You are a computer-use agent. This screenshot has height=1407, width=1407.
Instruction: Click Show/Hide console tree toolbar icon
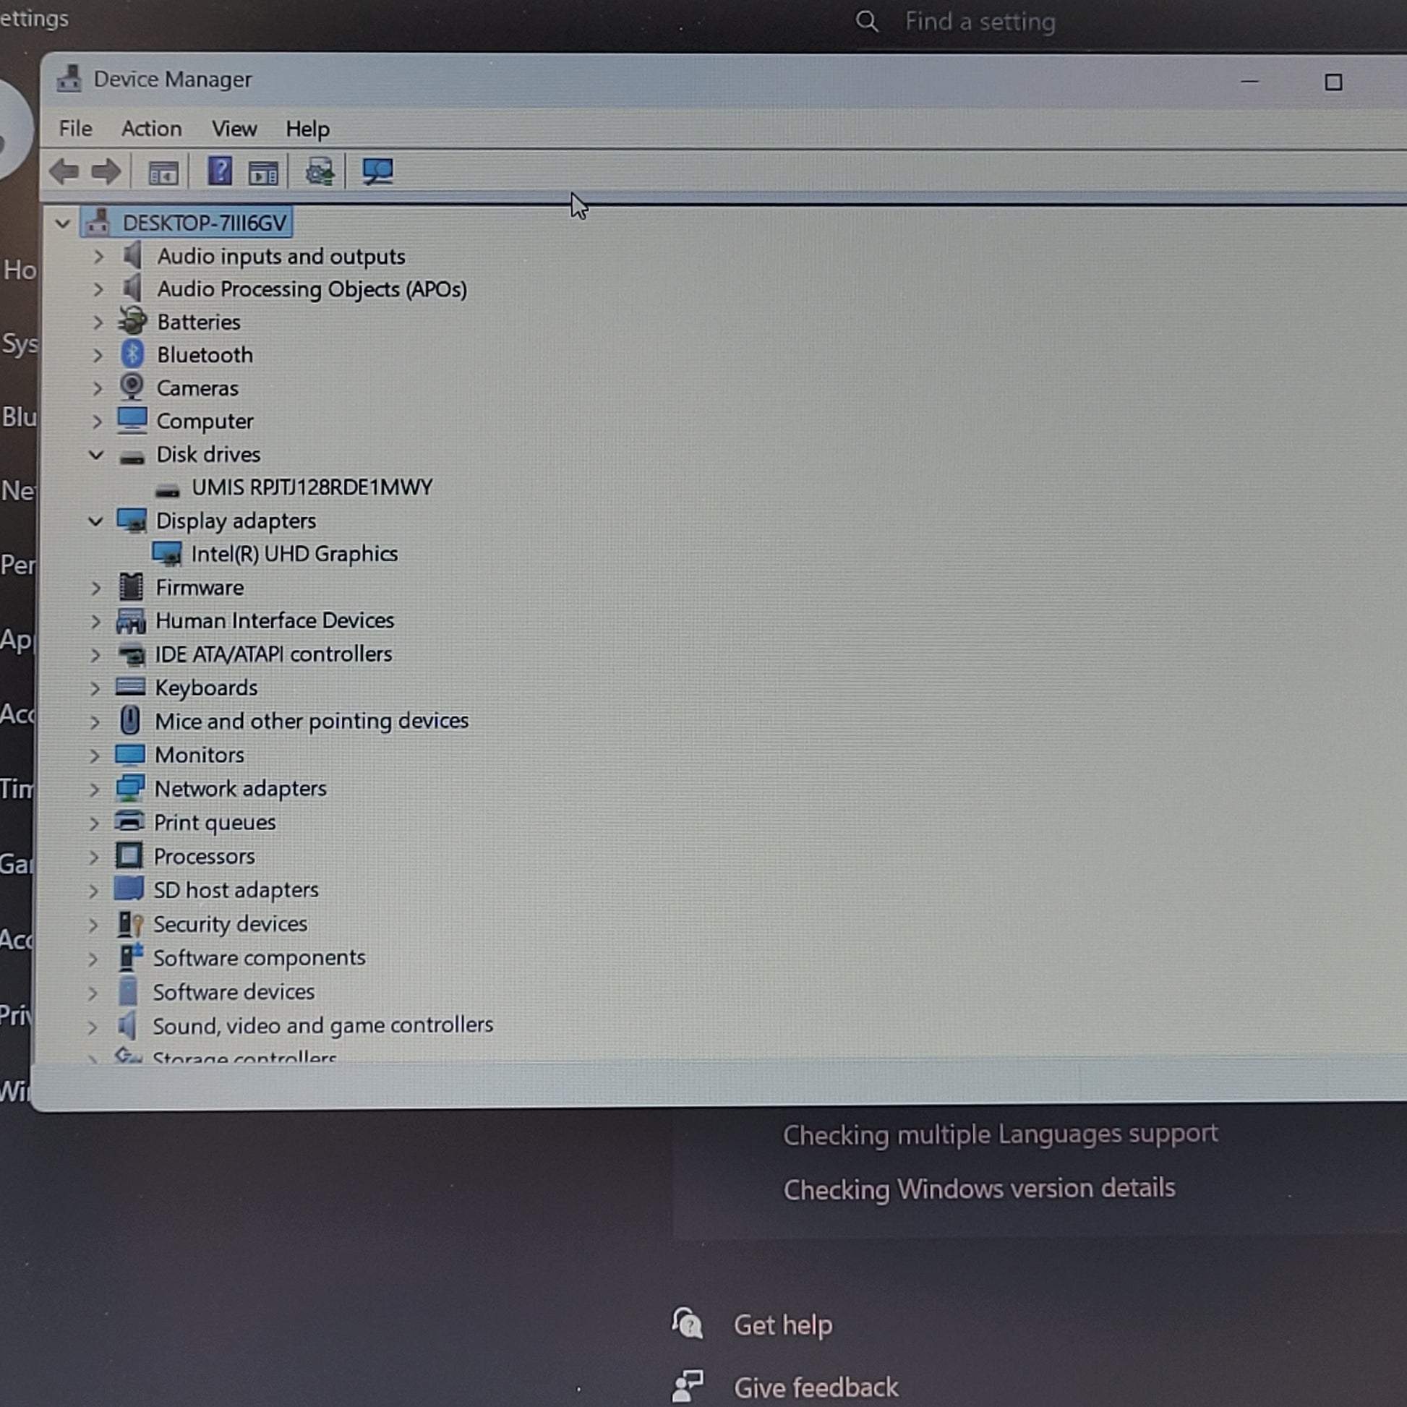163,174
